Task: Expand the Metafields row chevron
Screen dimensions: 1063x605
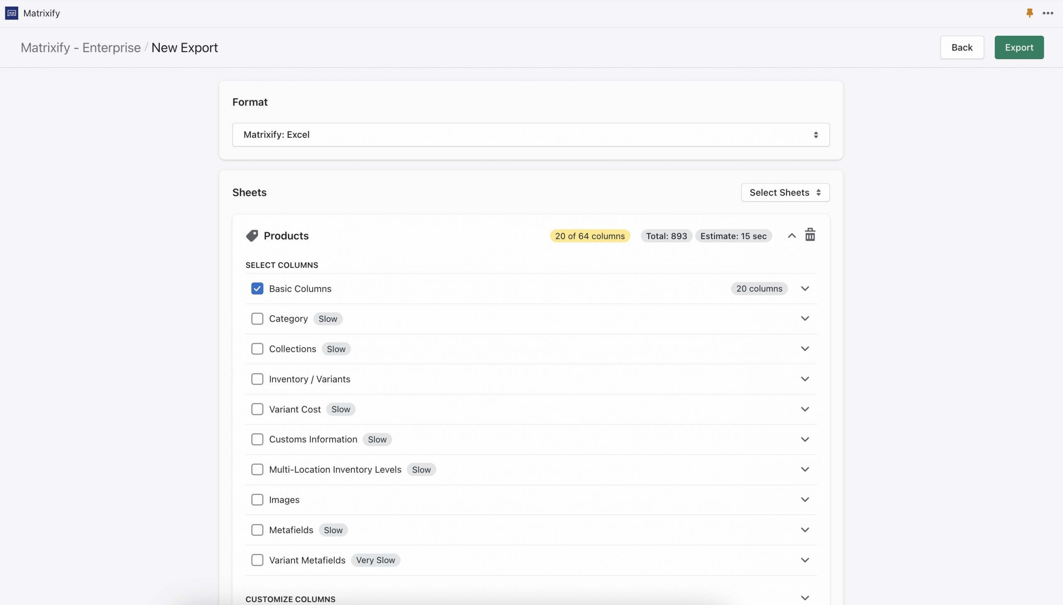Action: [805, 530]
